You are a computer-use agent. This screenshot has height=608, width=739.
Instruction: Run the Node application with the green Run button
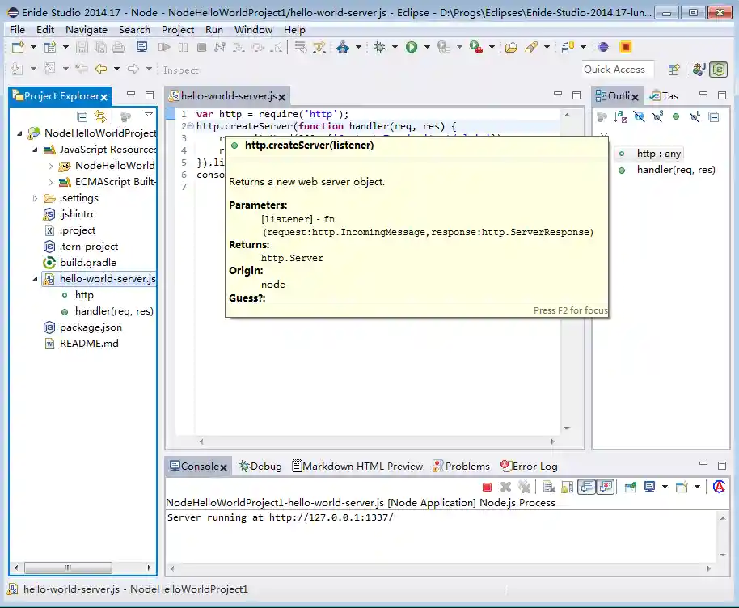pyautogui.click(x=411, y=48)
